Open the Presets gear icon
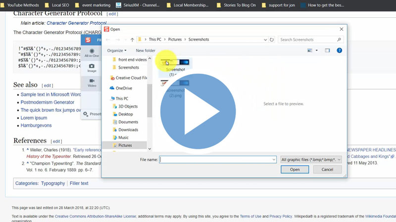The width and height of the screenshot is (396, 222). [x=86, y=114]
